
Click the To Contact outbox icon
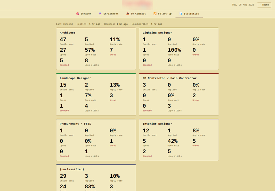[x=128, y=14]
